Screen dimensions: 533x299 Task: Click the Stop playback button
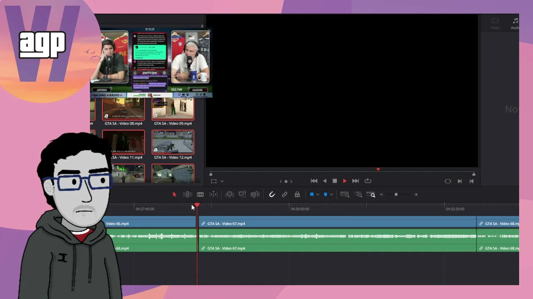[335, 181]
